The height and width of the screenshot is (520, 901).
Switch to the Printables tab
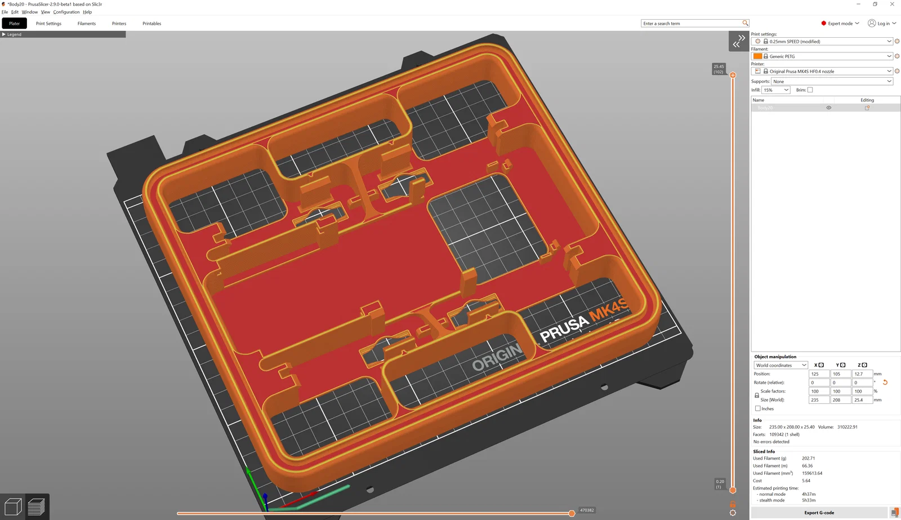coord(152,23)
